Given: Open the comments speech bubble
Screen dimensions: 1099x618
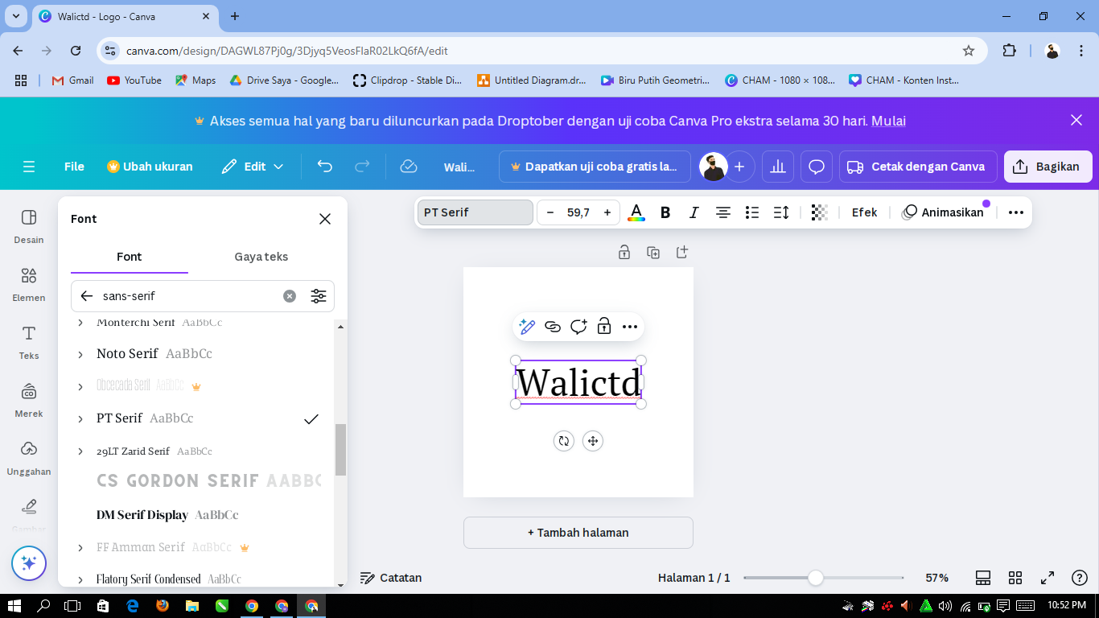Looking at the screenshot, I should [x=817, y=167].
